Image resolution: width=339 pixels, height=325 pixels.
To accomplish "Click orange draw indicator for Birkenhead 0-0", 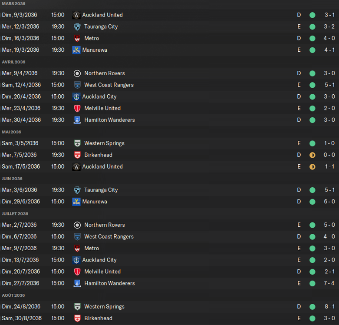I will (x=312, y=155).
